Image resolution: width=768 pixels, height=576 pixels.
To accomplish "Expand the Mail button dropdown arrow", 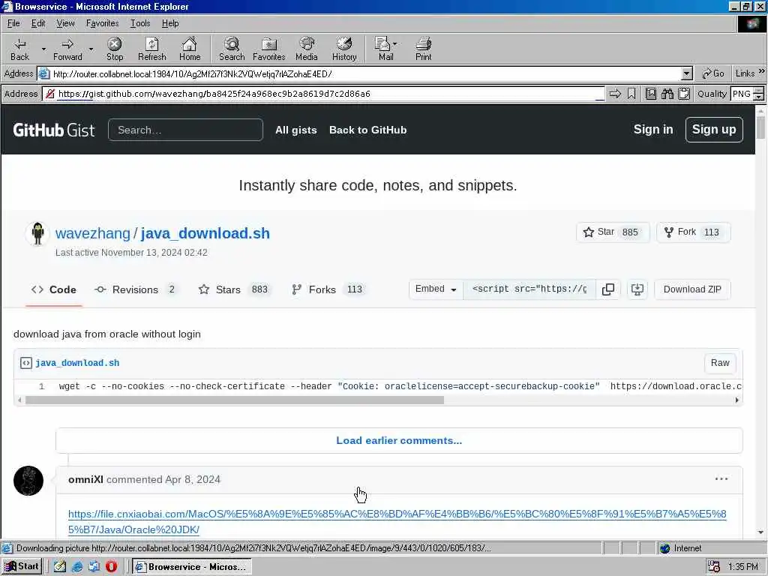I will click(395, 44).
